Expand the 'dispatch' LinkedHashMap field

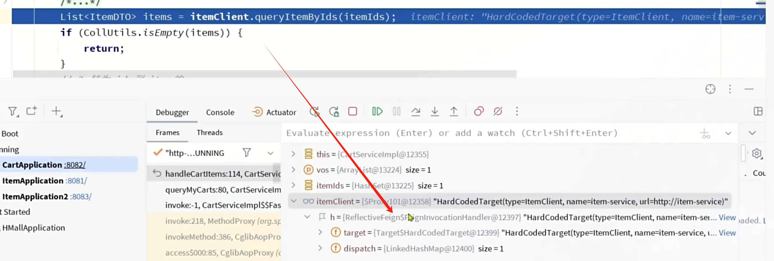tap(320, 248)
